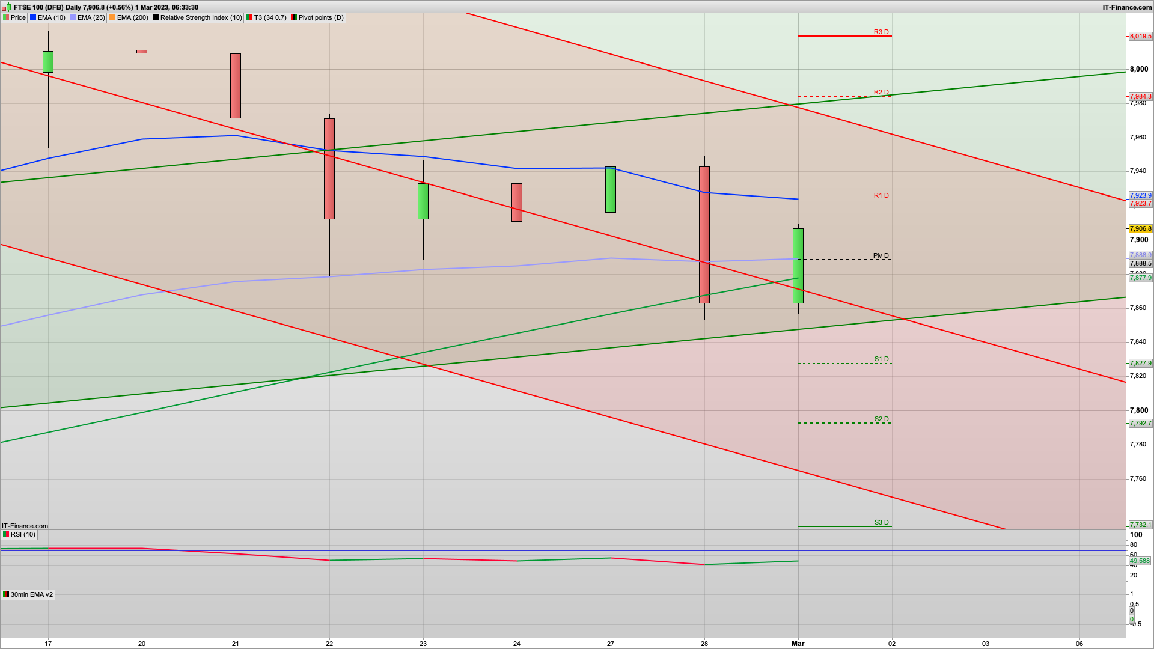Click the 22 date marker on time axis
Image resolution: width=1154 pixels, height=649 pixels.
(329, 644)
